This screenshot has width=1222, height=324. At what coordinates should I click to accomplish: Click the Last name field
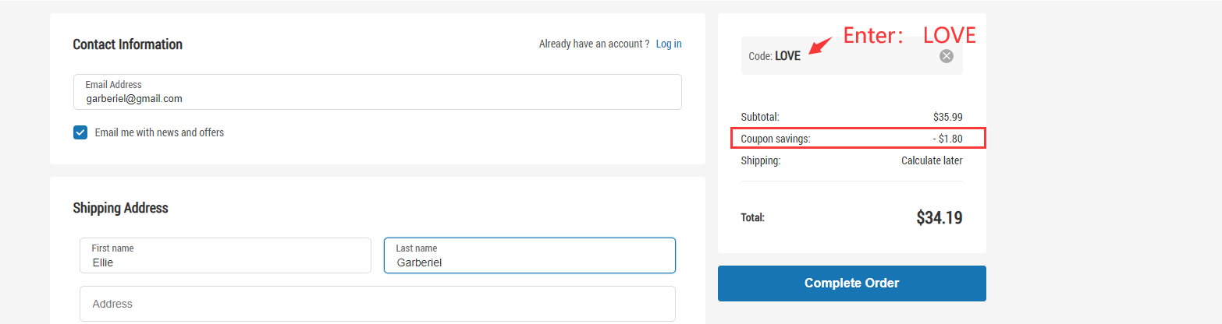click(530, 255)
